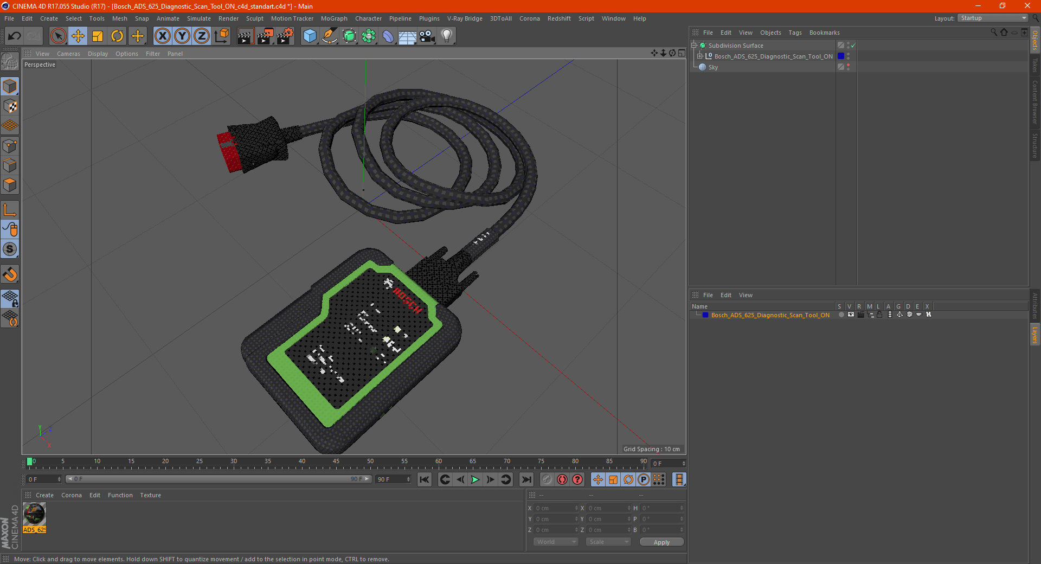This screenshot has height=564, width=1041.
Task: Toggle viewport maximize icon
Action: pos(682,53)
